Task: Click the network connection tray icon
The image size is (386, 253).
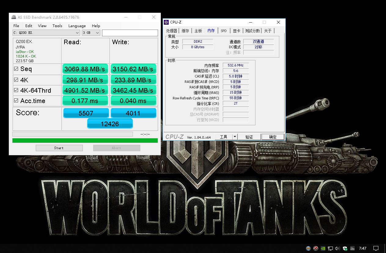Action: 330,248
